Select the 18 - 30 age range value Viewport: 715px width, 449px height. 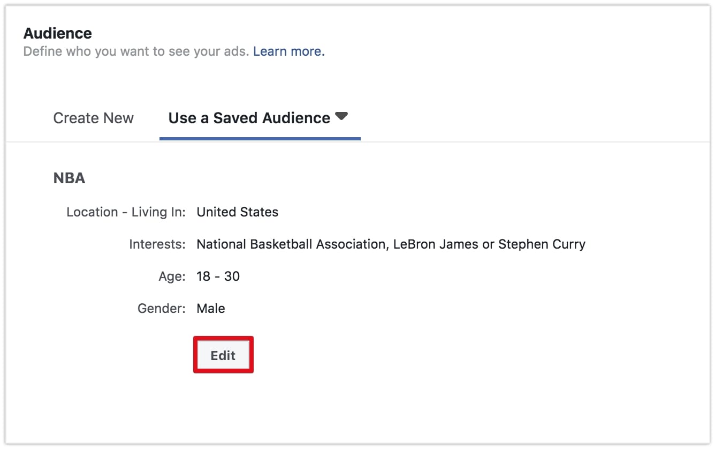(x=218, y=276)
